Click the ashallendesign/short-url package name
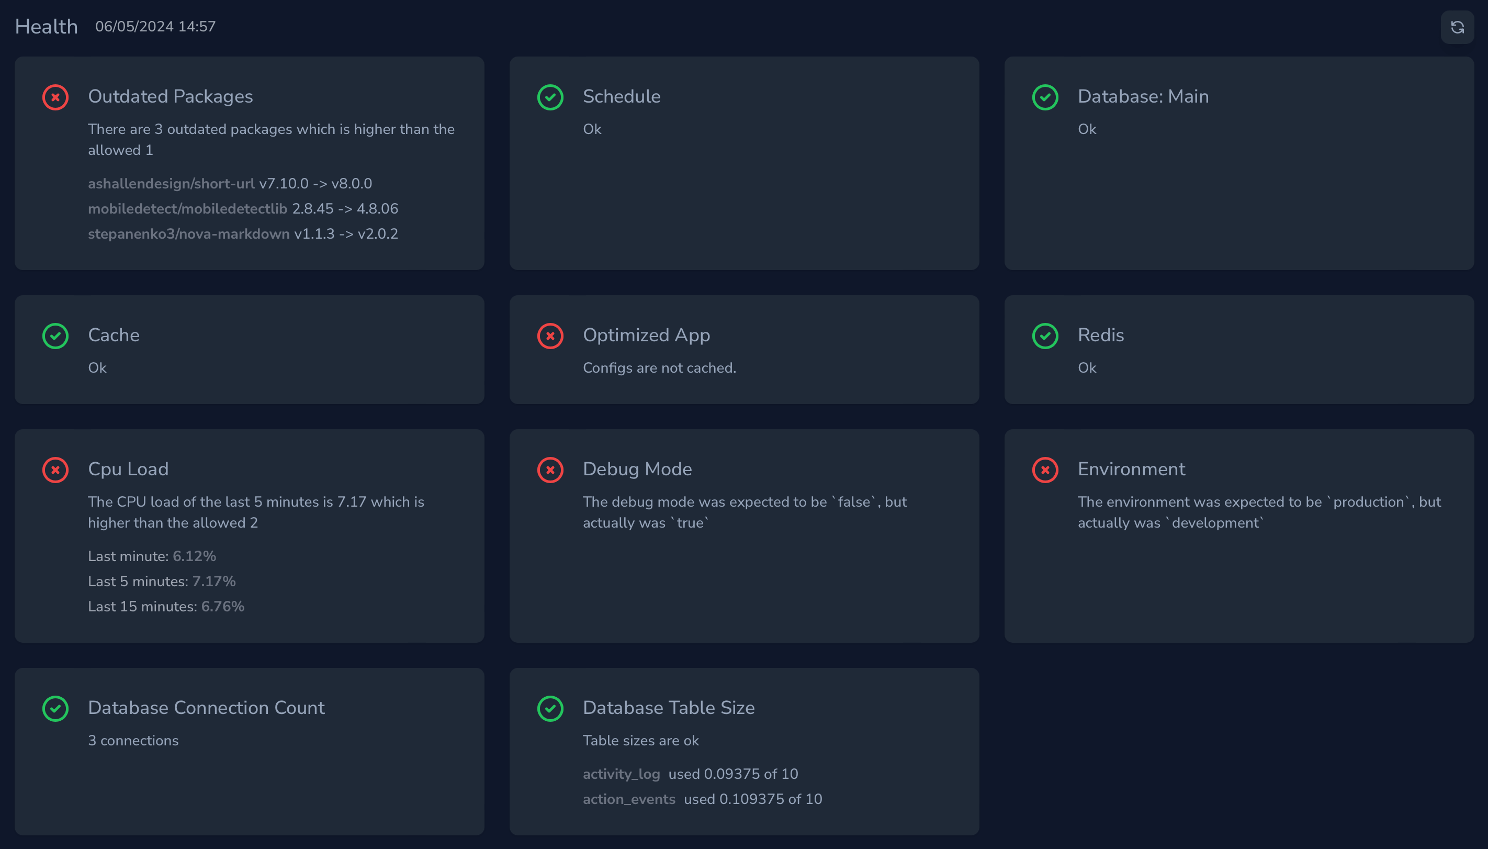Viewport: 1488px width, 849px height. (172, 184)
